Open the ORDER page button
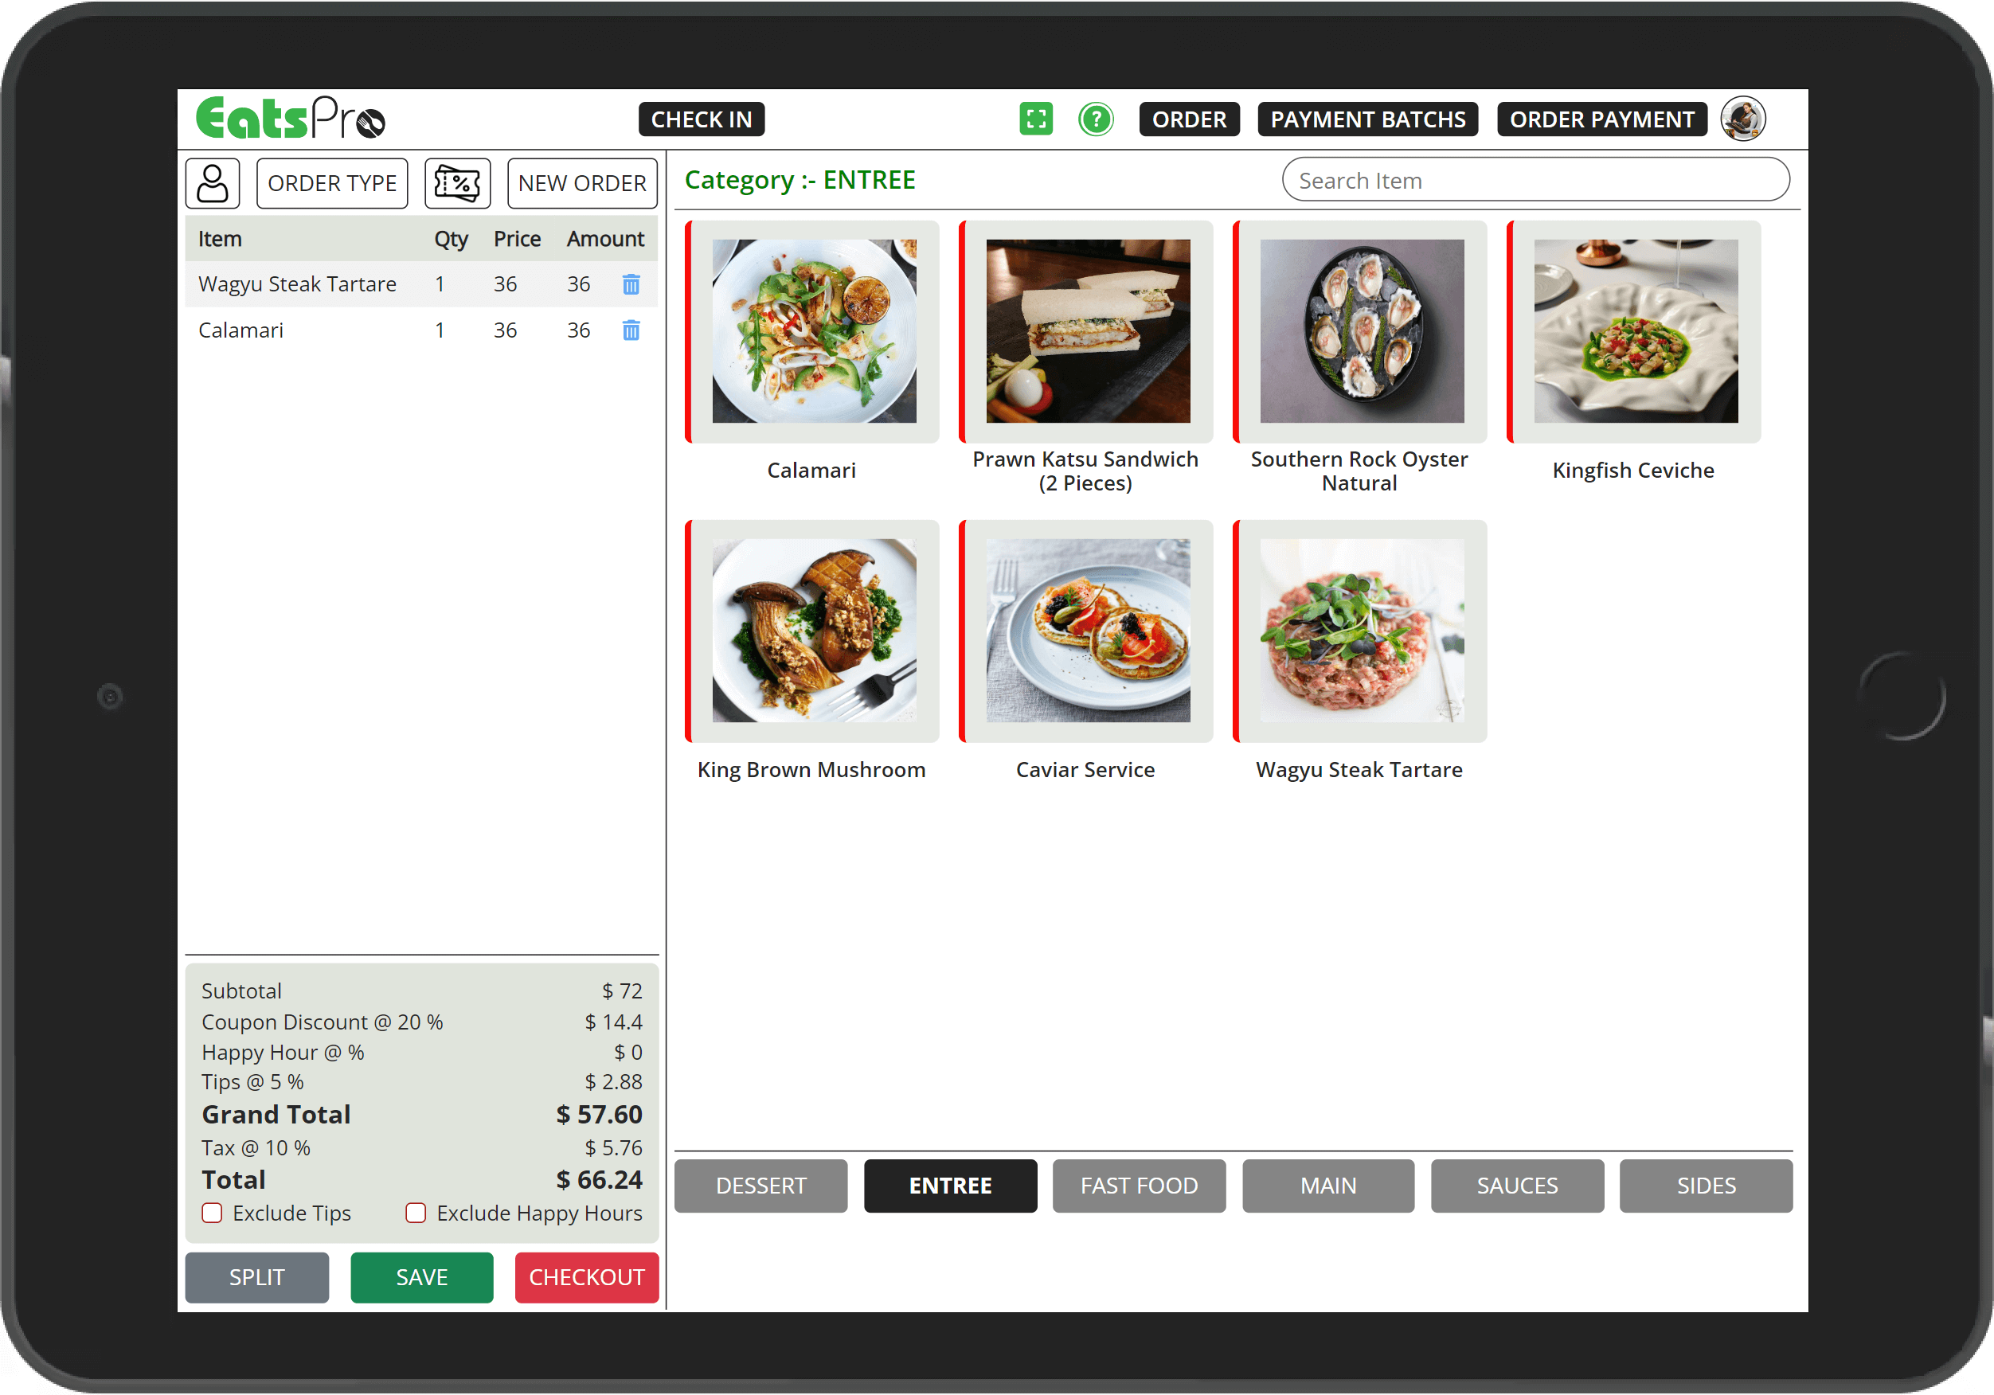 [1189, 119]
